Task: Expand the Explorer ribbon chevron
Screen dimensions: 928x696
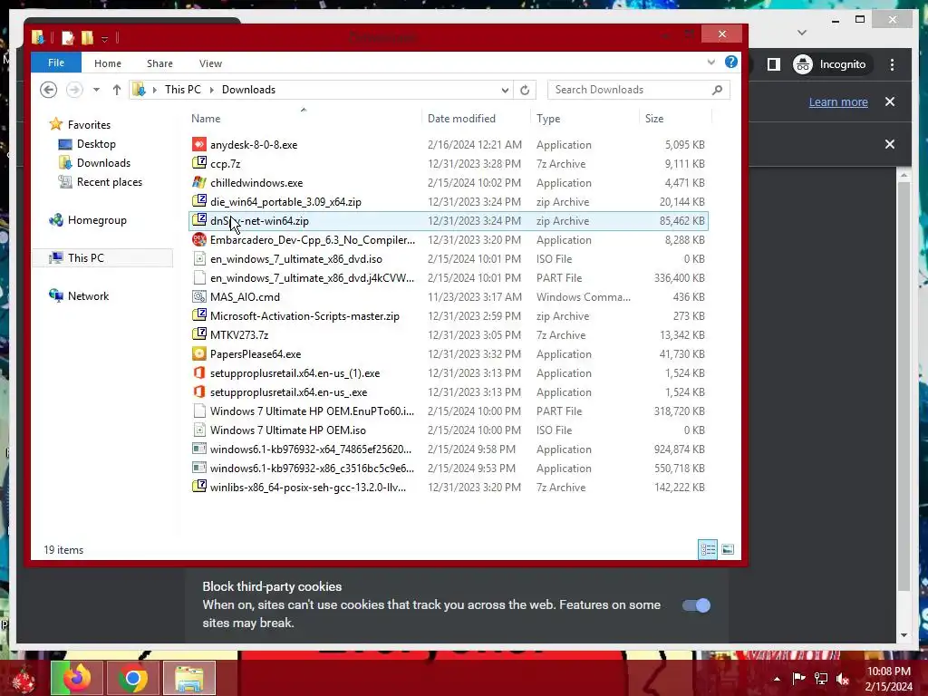Action: [x=710, y=62]
